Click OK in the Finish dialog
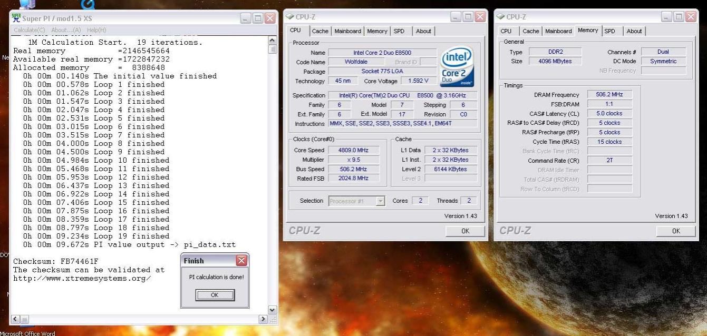707x336 pixels. pos(215,295)
